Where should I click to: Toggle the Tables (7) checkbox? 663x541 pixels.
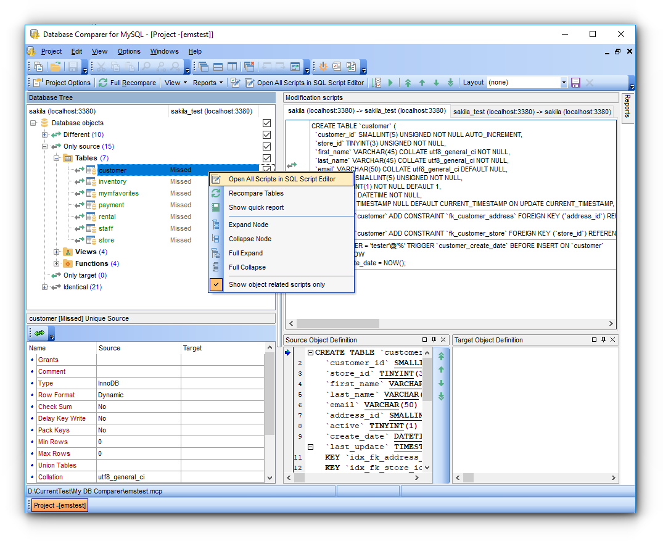tap(266, 158)
